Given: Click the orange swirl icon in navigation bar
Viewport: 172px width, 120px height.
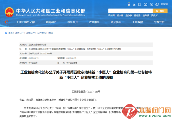Looking at the screenshot, I should [6, 22].
